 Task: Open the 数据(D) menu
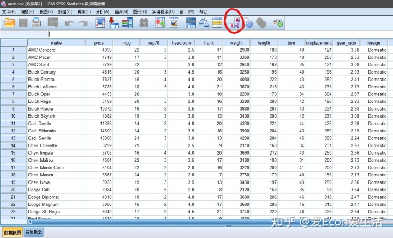tap(65, 12)
